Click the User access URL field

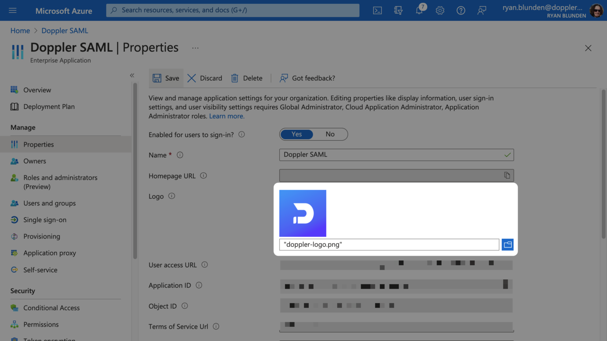pyautogui.click(x=396, y=265)
